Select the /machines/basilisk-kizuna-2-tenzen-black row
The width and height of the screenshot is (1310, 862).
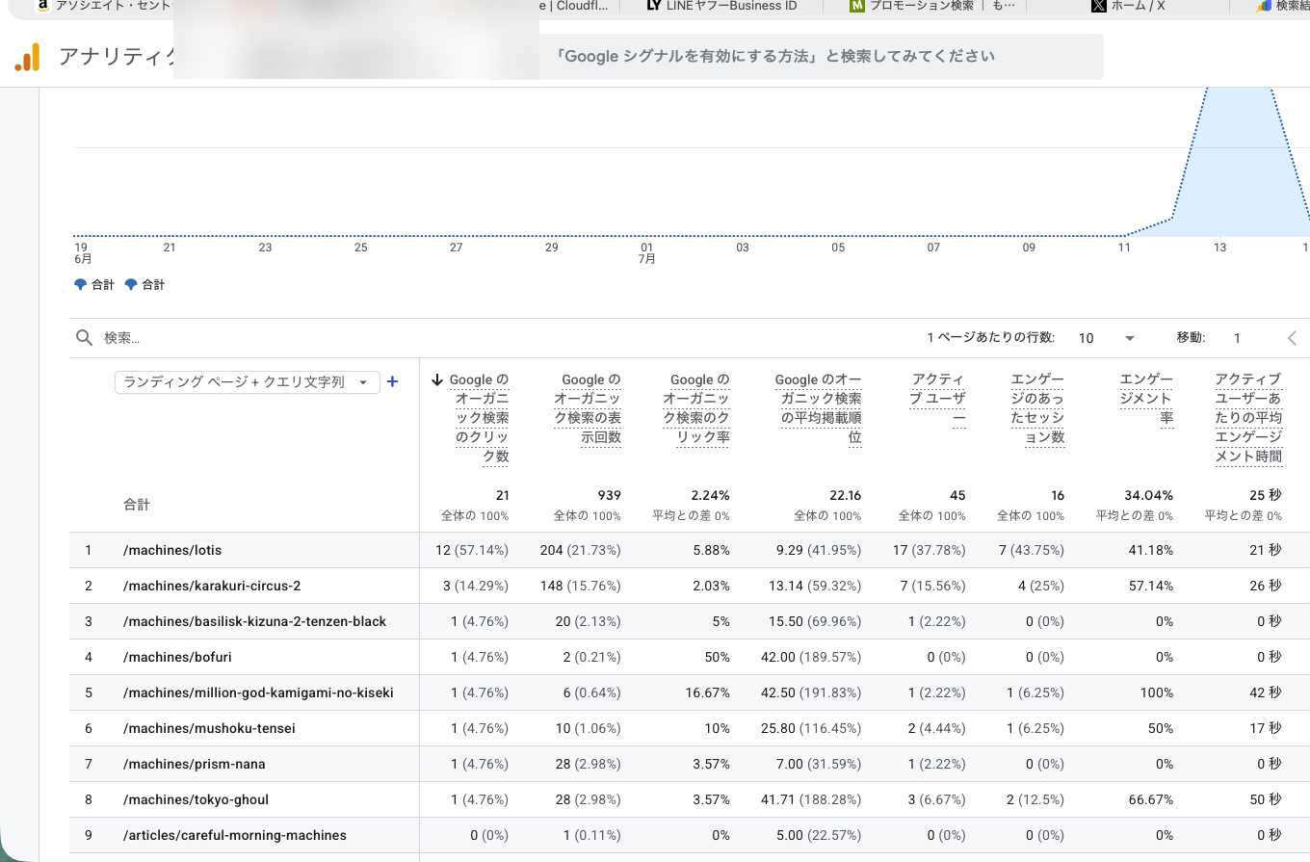click(x=690, y=621)
